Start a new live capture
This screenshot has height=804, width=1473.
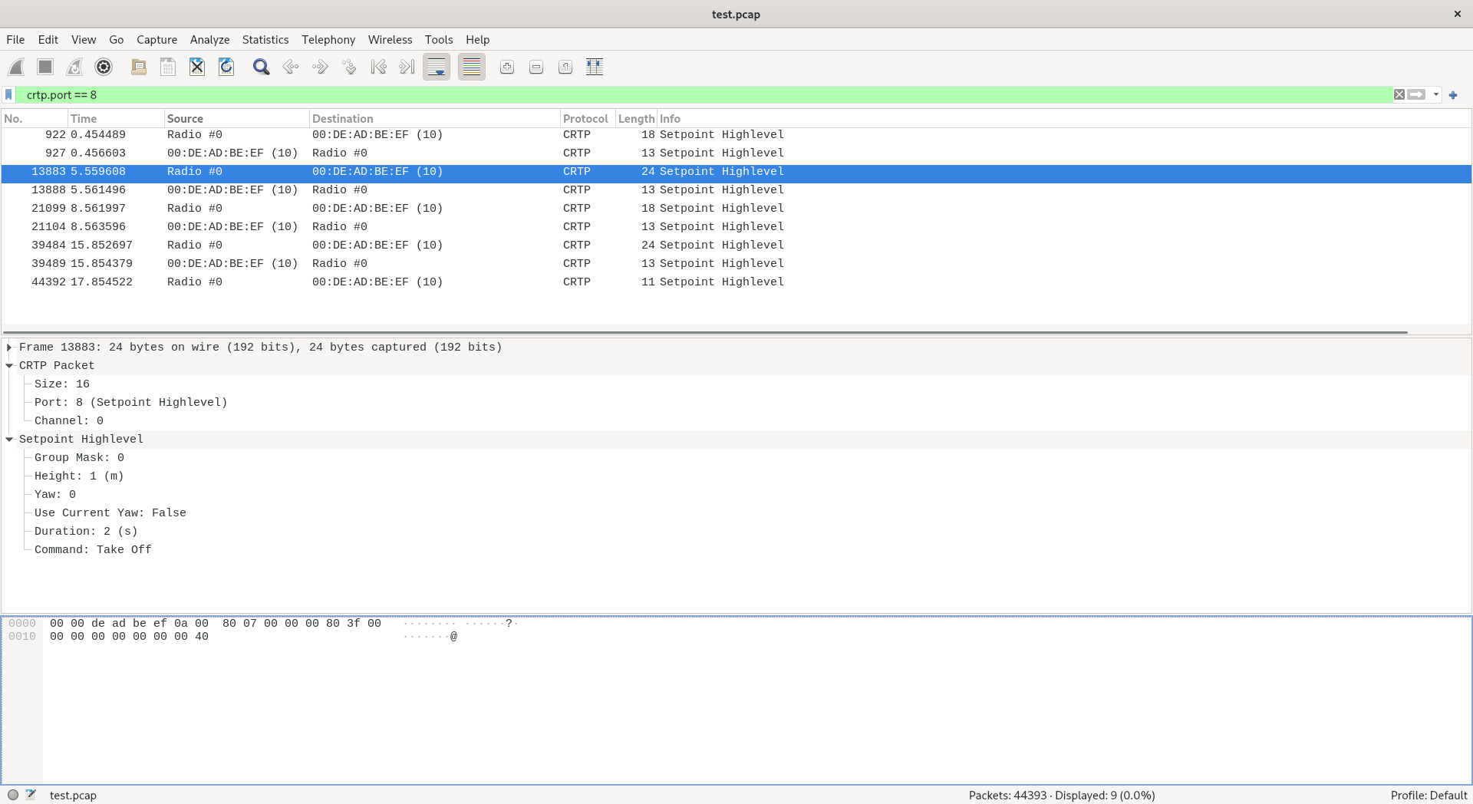[16, 67]
